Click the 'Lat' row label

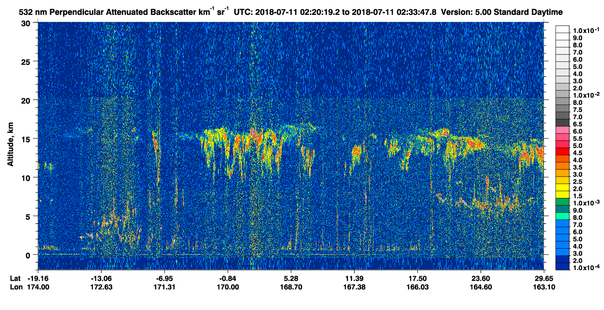click(x=16, y=278)
